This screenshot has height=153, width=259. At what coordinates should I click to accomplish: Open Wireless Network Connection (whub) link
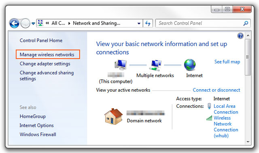[x=226, y=127]
